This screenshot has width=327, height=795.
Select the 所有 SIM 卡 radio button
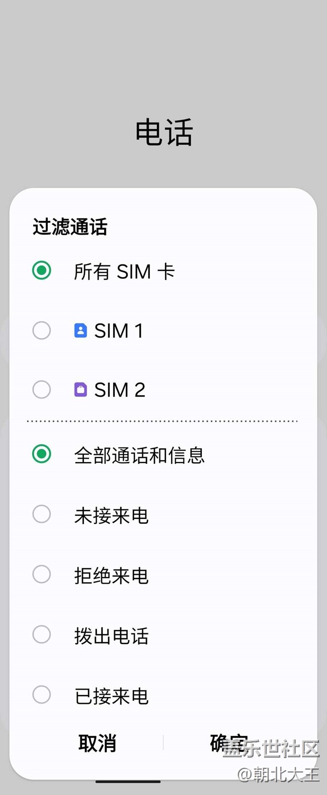click(x=41, y=271)
